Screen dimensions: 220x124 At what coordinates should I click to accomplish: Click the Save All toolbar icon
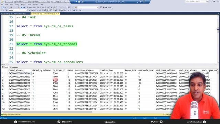click(x=24, y=8)
